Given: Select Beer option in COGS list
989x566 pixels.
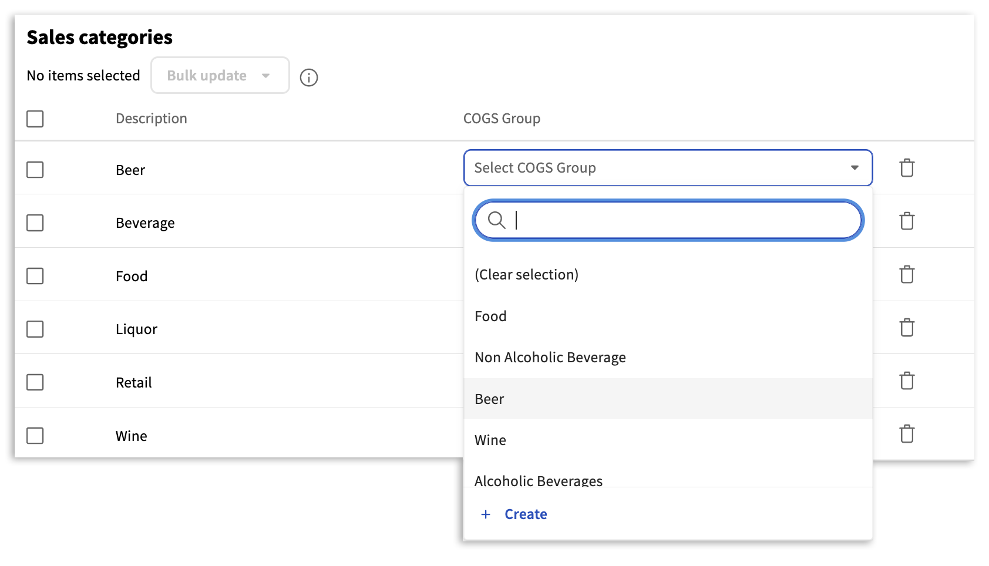Looking at the screenshot, I should coord(489,399).
